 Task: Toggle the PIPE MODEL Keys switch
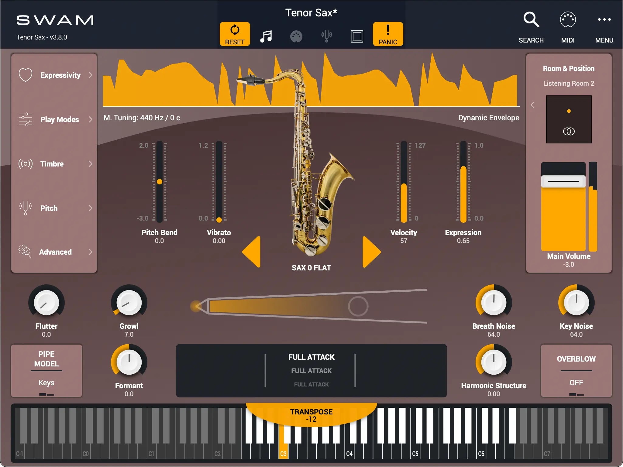[46, 382]
